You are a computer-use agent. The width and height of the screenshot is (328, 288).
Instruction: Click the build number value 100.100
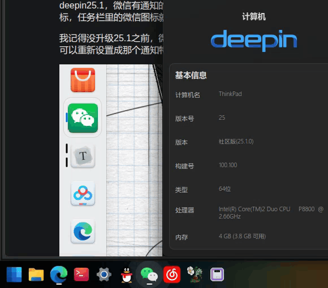[228, 165]
